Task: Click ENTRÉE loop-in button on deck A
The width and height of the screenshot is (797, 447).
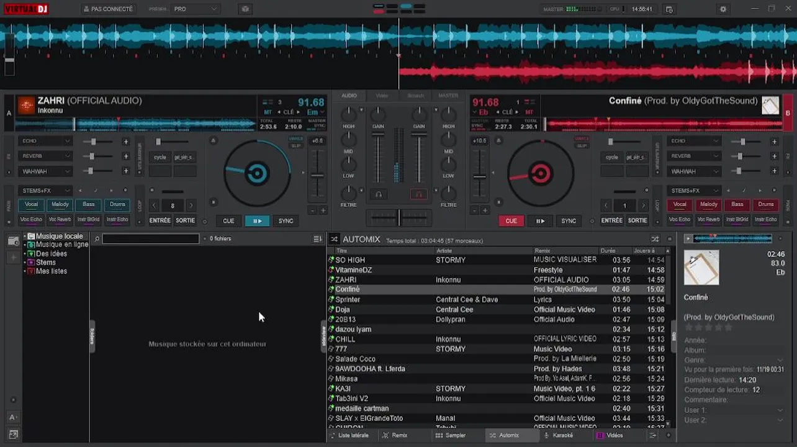Action: coord(160,220)
